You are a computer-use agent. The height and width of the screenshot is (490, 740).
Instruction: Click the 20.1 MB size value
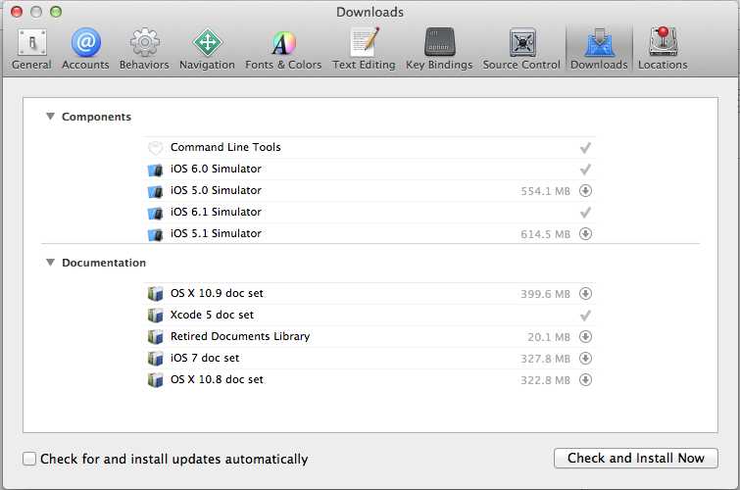549,337
